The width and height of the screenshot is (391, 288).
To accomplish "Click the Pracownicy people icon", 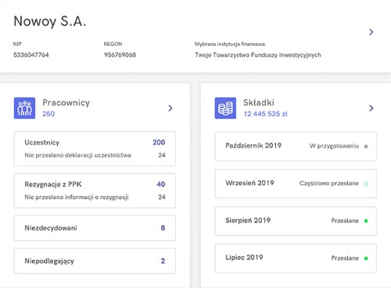I will tap(24, 108).
